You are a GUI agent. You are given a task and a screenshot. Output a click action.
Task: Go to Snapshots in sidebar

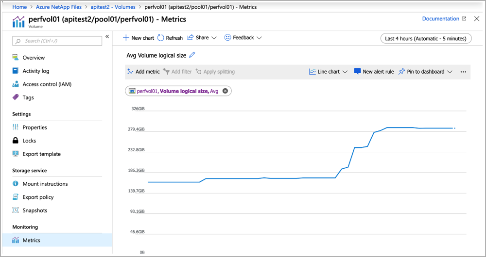click(x=35, y=210)
